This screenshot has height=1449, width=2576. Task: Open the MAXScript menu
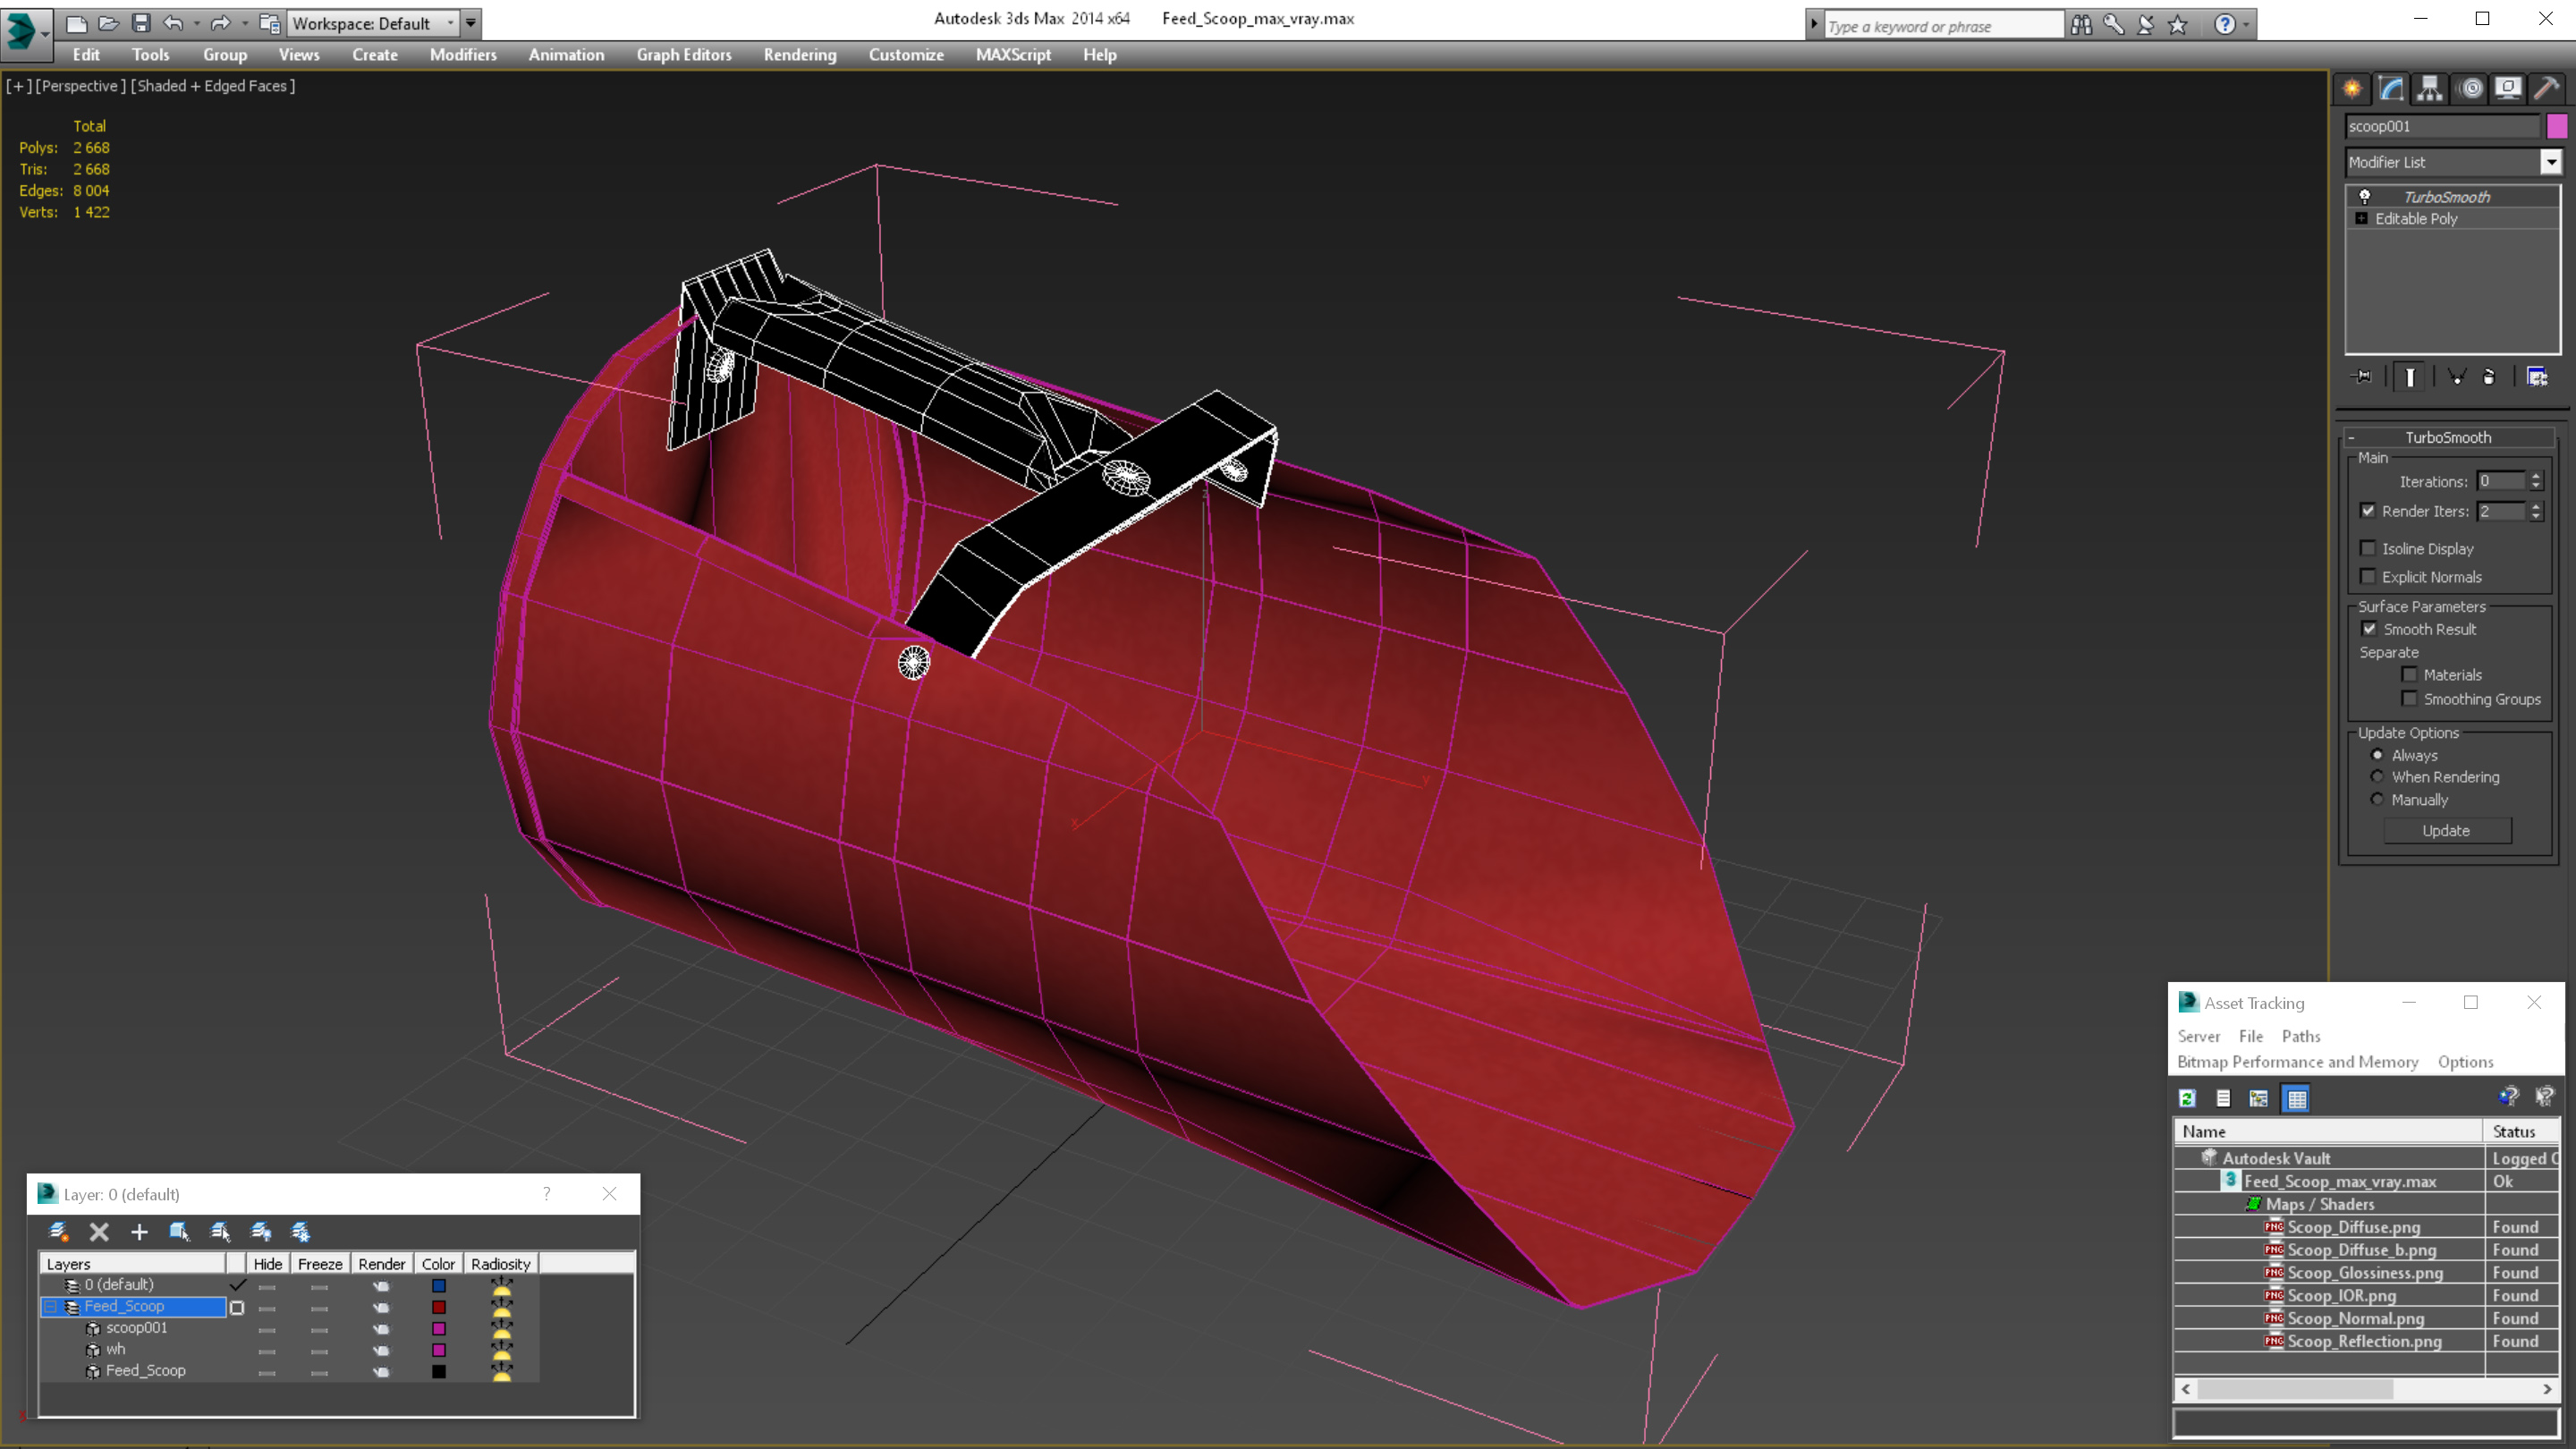coord(1013,55)
